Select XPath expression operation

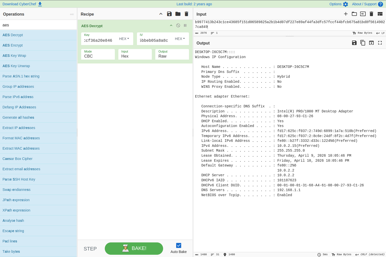[38, 210]
